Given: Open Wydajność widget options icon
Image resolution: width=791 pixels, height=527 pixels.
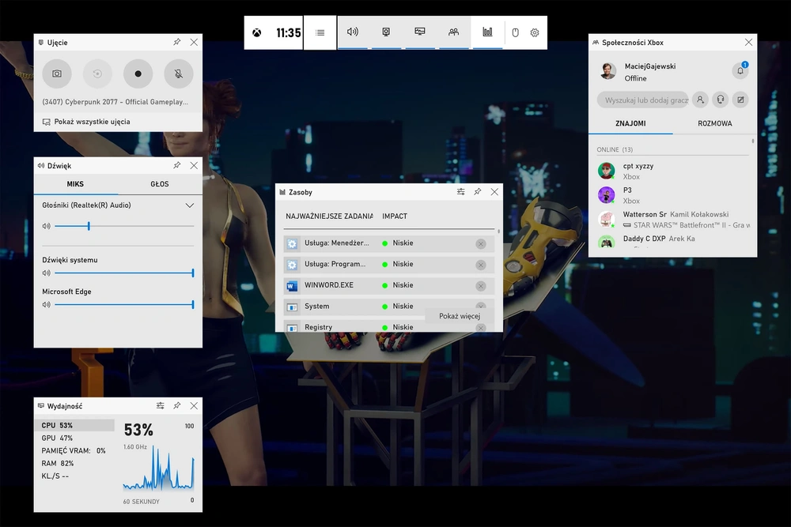Looking at the screenshot, I should tap(161, 405).
